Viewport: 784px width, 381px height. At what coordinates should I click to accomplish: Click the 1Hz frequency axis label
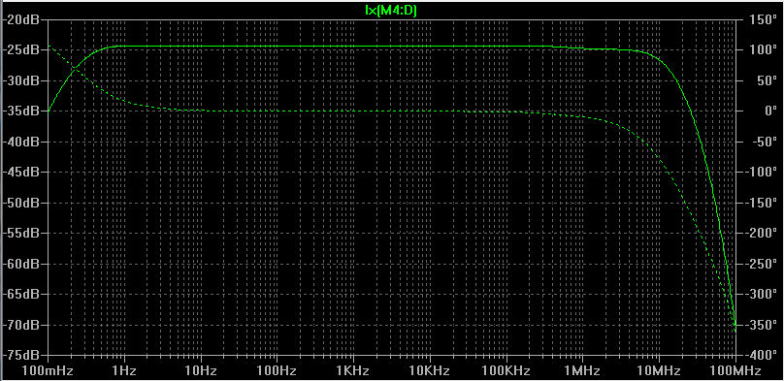click(124, 371)
